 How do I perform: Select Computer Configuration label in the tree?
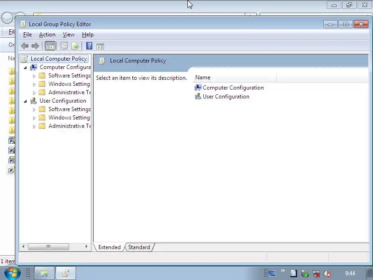pos(65,67)
